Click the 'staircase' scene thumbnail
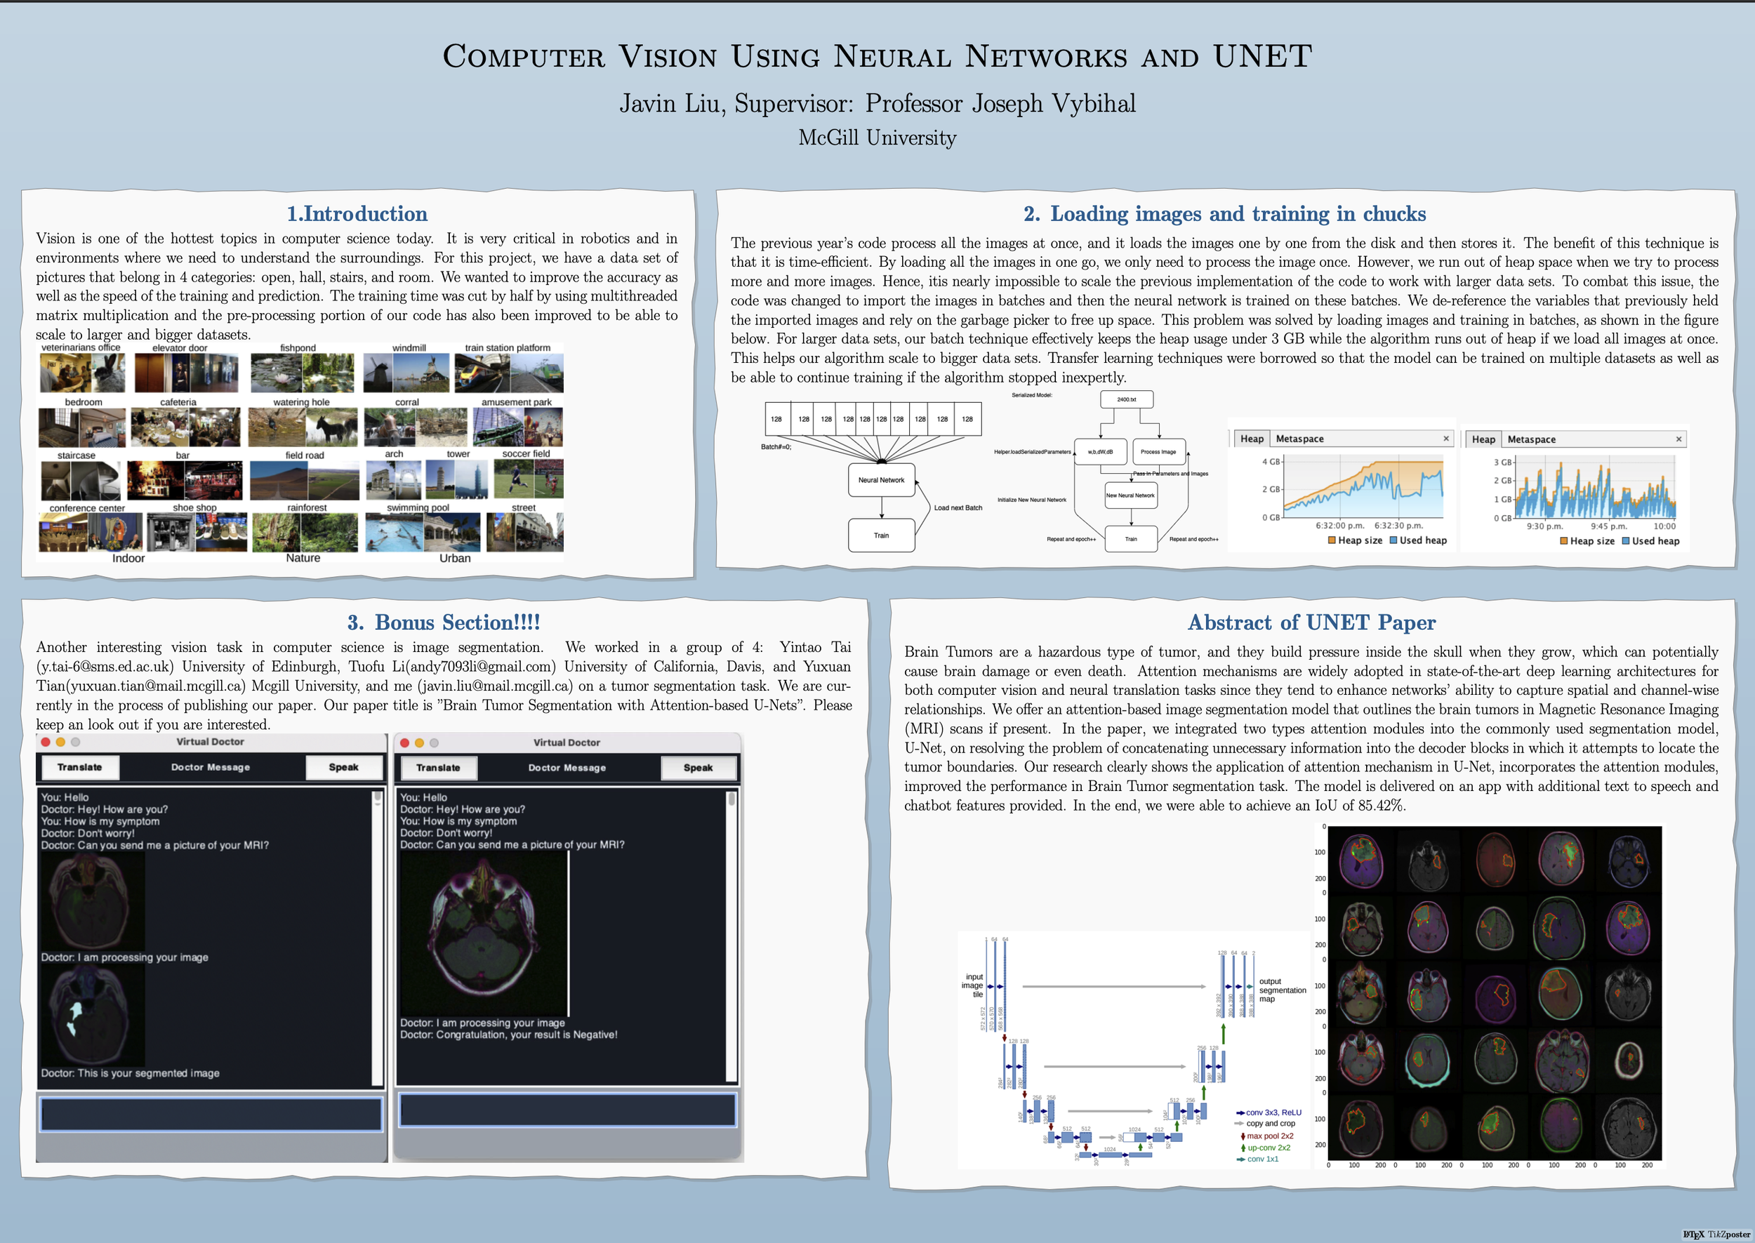Image resolution: width=1755 pixels, height=1243 pixels. [80, 480]
